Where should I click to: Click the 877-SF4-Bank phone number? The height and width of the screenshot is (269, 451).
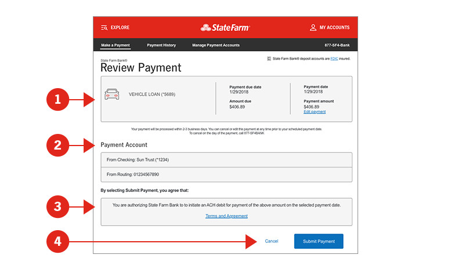(337, 45)
